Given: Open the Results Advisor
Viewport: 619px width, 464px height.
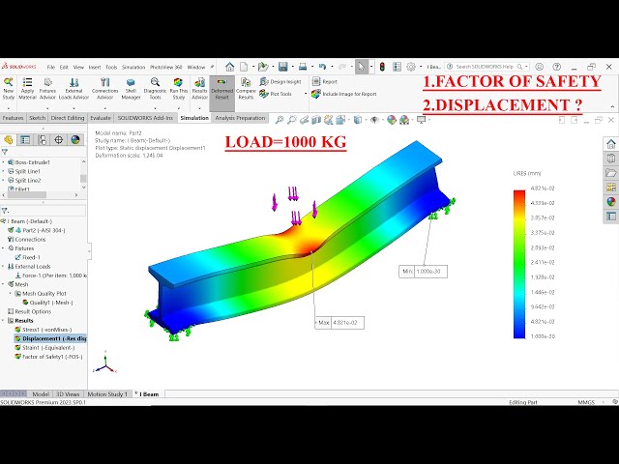Looking at the screenshot, I should pyautogui.click(x=200, y=89).
